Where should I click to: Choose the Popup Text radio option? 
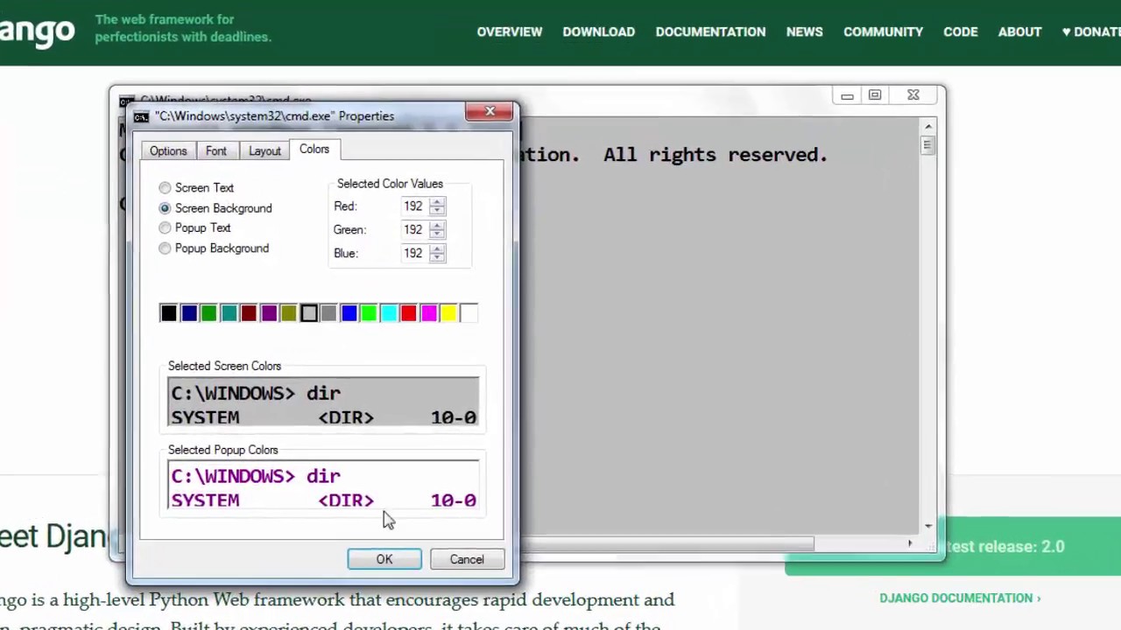(x=165, y=228)
